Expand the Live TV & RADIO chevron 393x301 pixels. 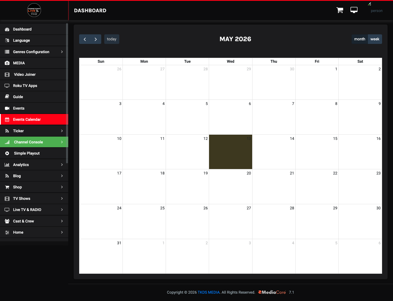click(x=62, y=210)
